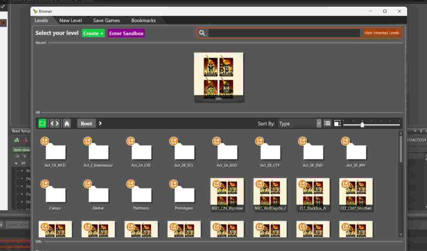Image resolution: width=427 pixels, height=251 pixels.
Task: Click the search magnifier icon
Action: tap(202, 33)
